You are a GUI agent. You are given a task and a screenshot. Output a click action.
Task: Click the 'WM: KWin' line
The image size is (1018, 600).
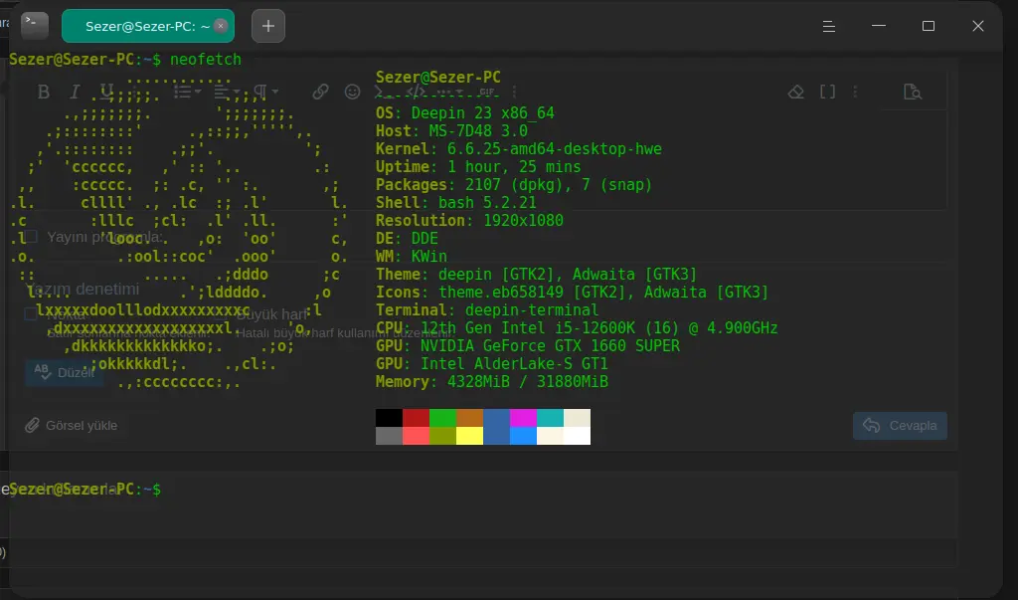point(411,256)
